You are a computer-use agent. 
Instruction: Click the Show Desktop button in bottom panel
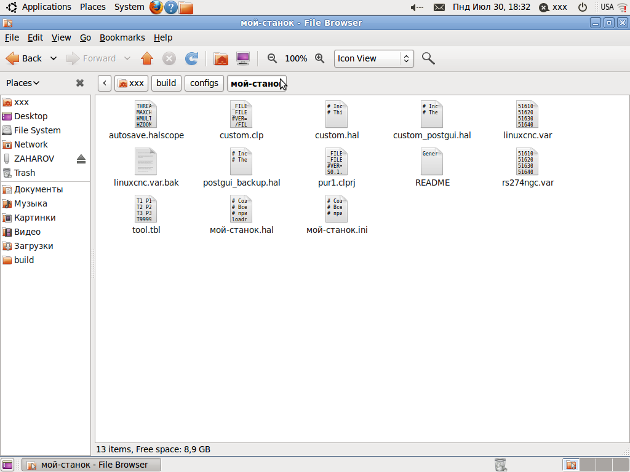point(7,465)
